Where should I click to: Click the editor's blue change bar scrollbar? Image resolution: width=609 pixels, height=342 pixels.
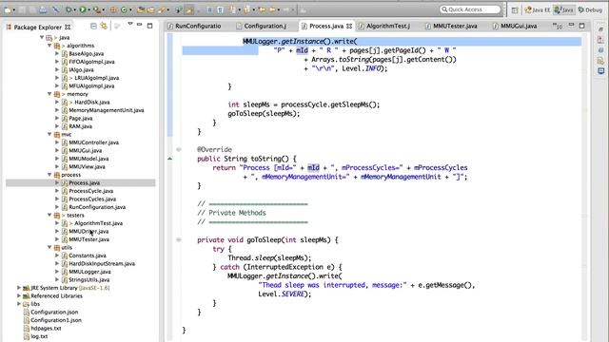169,85
